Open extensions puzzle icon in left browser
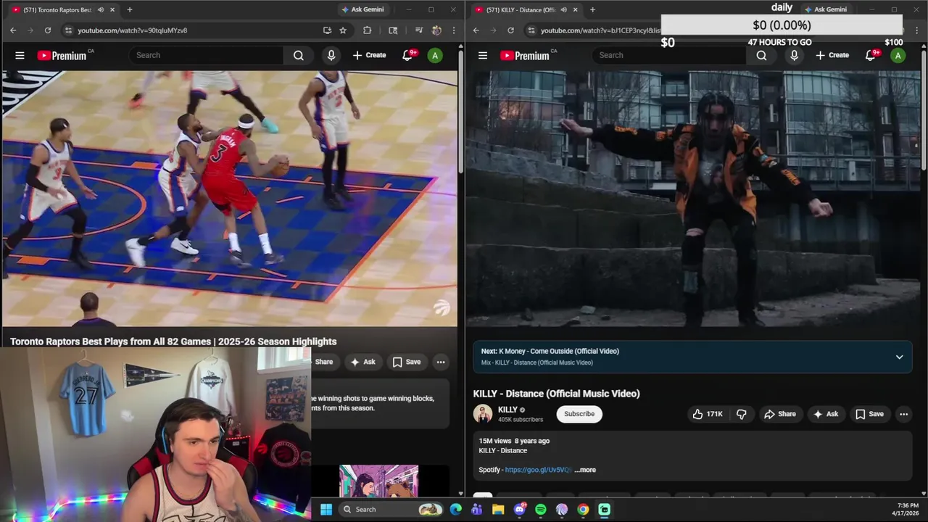This screenshot has width=928, height=522. [x=367, y=30]
